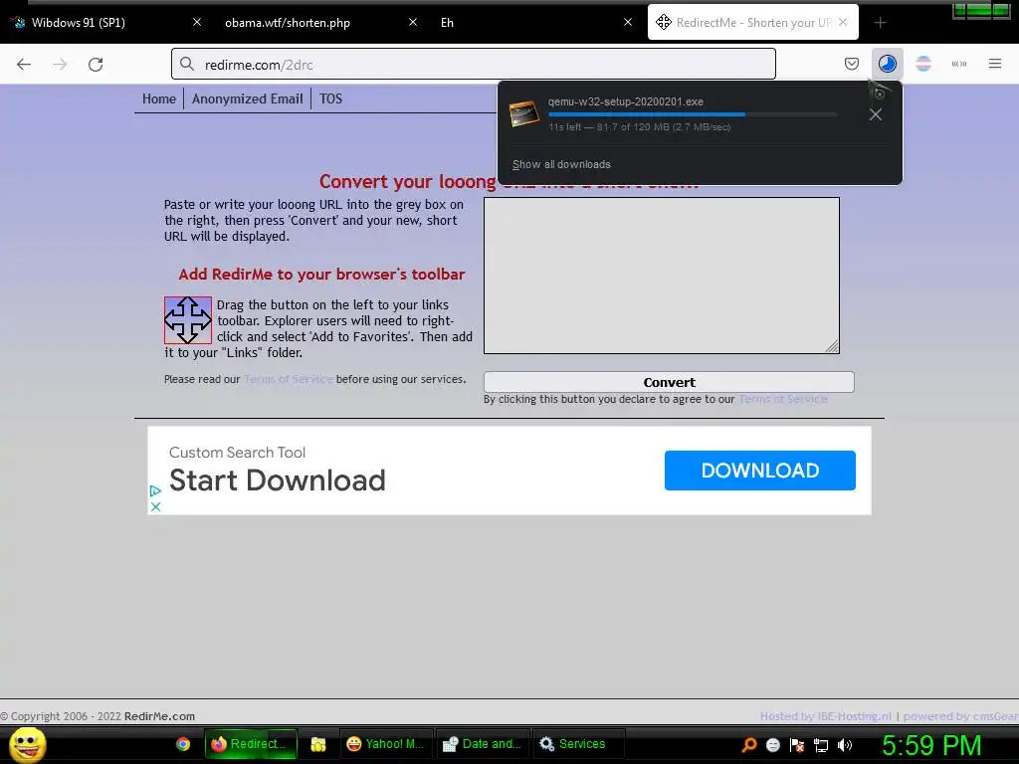The width and height of the screenshot is (1019, 764).
Task: Cancel the qemu-w32-setup download
Action: pyautogui.click(x=876, y=115)
